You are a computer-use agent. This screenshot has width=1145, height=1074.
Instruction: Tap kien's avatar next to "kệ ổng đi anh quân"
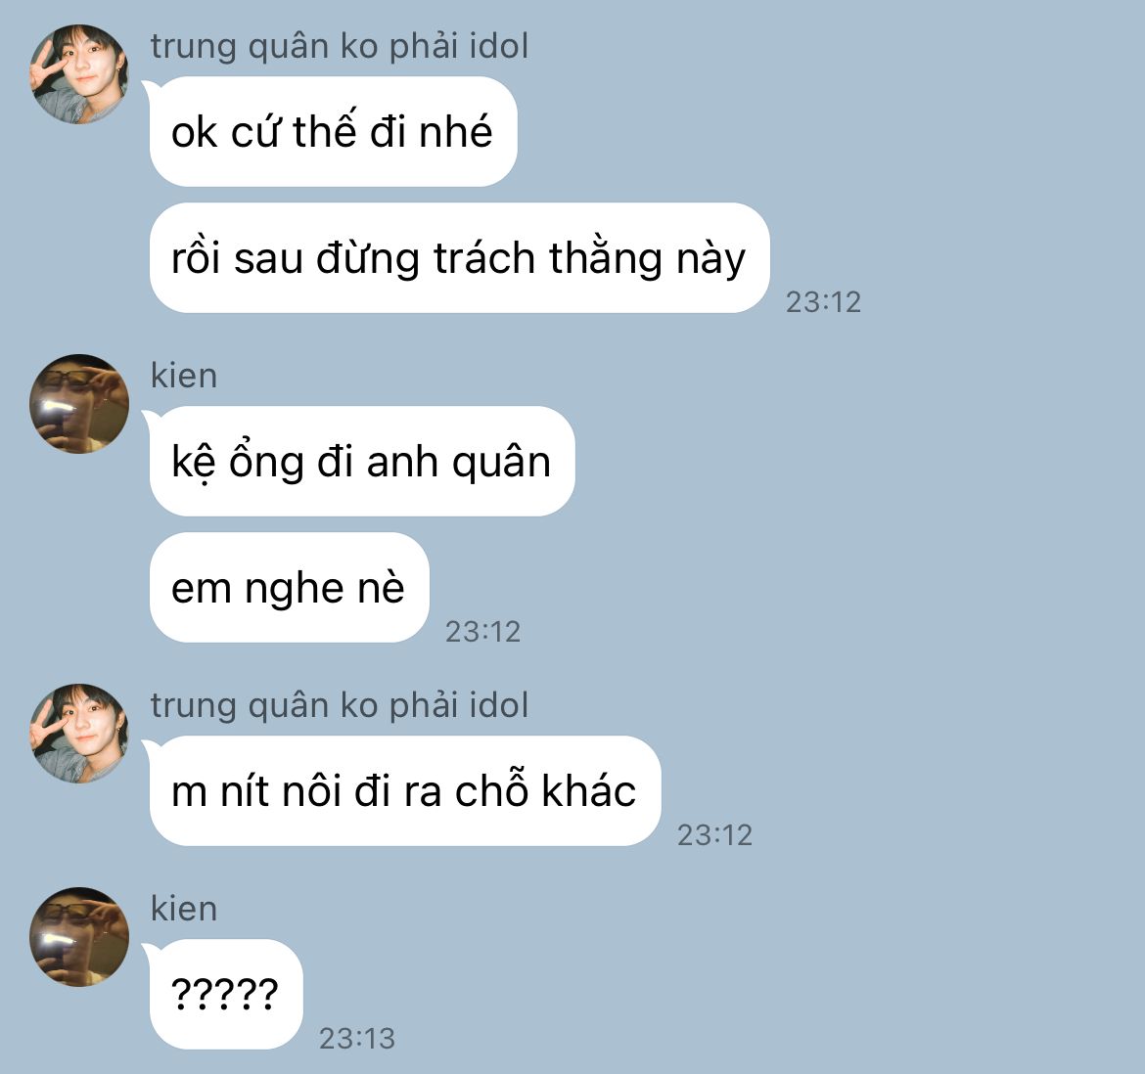click(x=79, y=404)
